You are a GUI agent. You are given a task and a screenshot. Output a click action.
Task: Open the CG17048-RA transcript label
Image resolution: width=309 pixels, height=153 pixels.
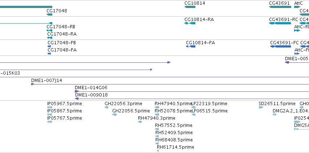(x=62, y=34)
